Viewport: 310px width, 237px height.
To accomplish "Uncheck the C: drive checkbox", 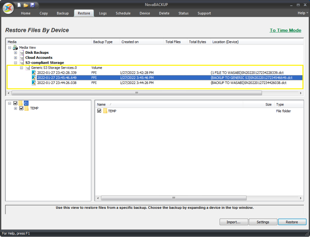I will point(15,103).
